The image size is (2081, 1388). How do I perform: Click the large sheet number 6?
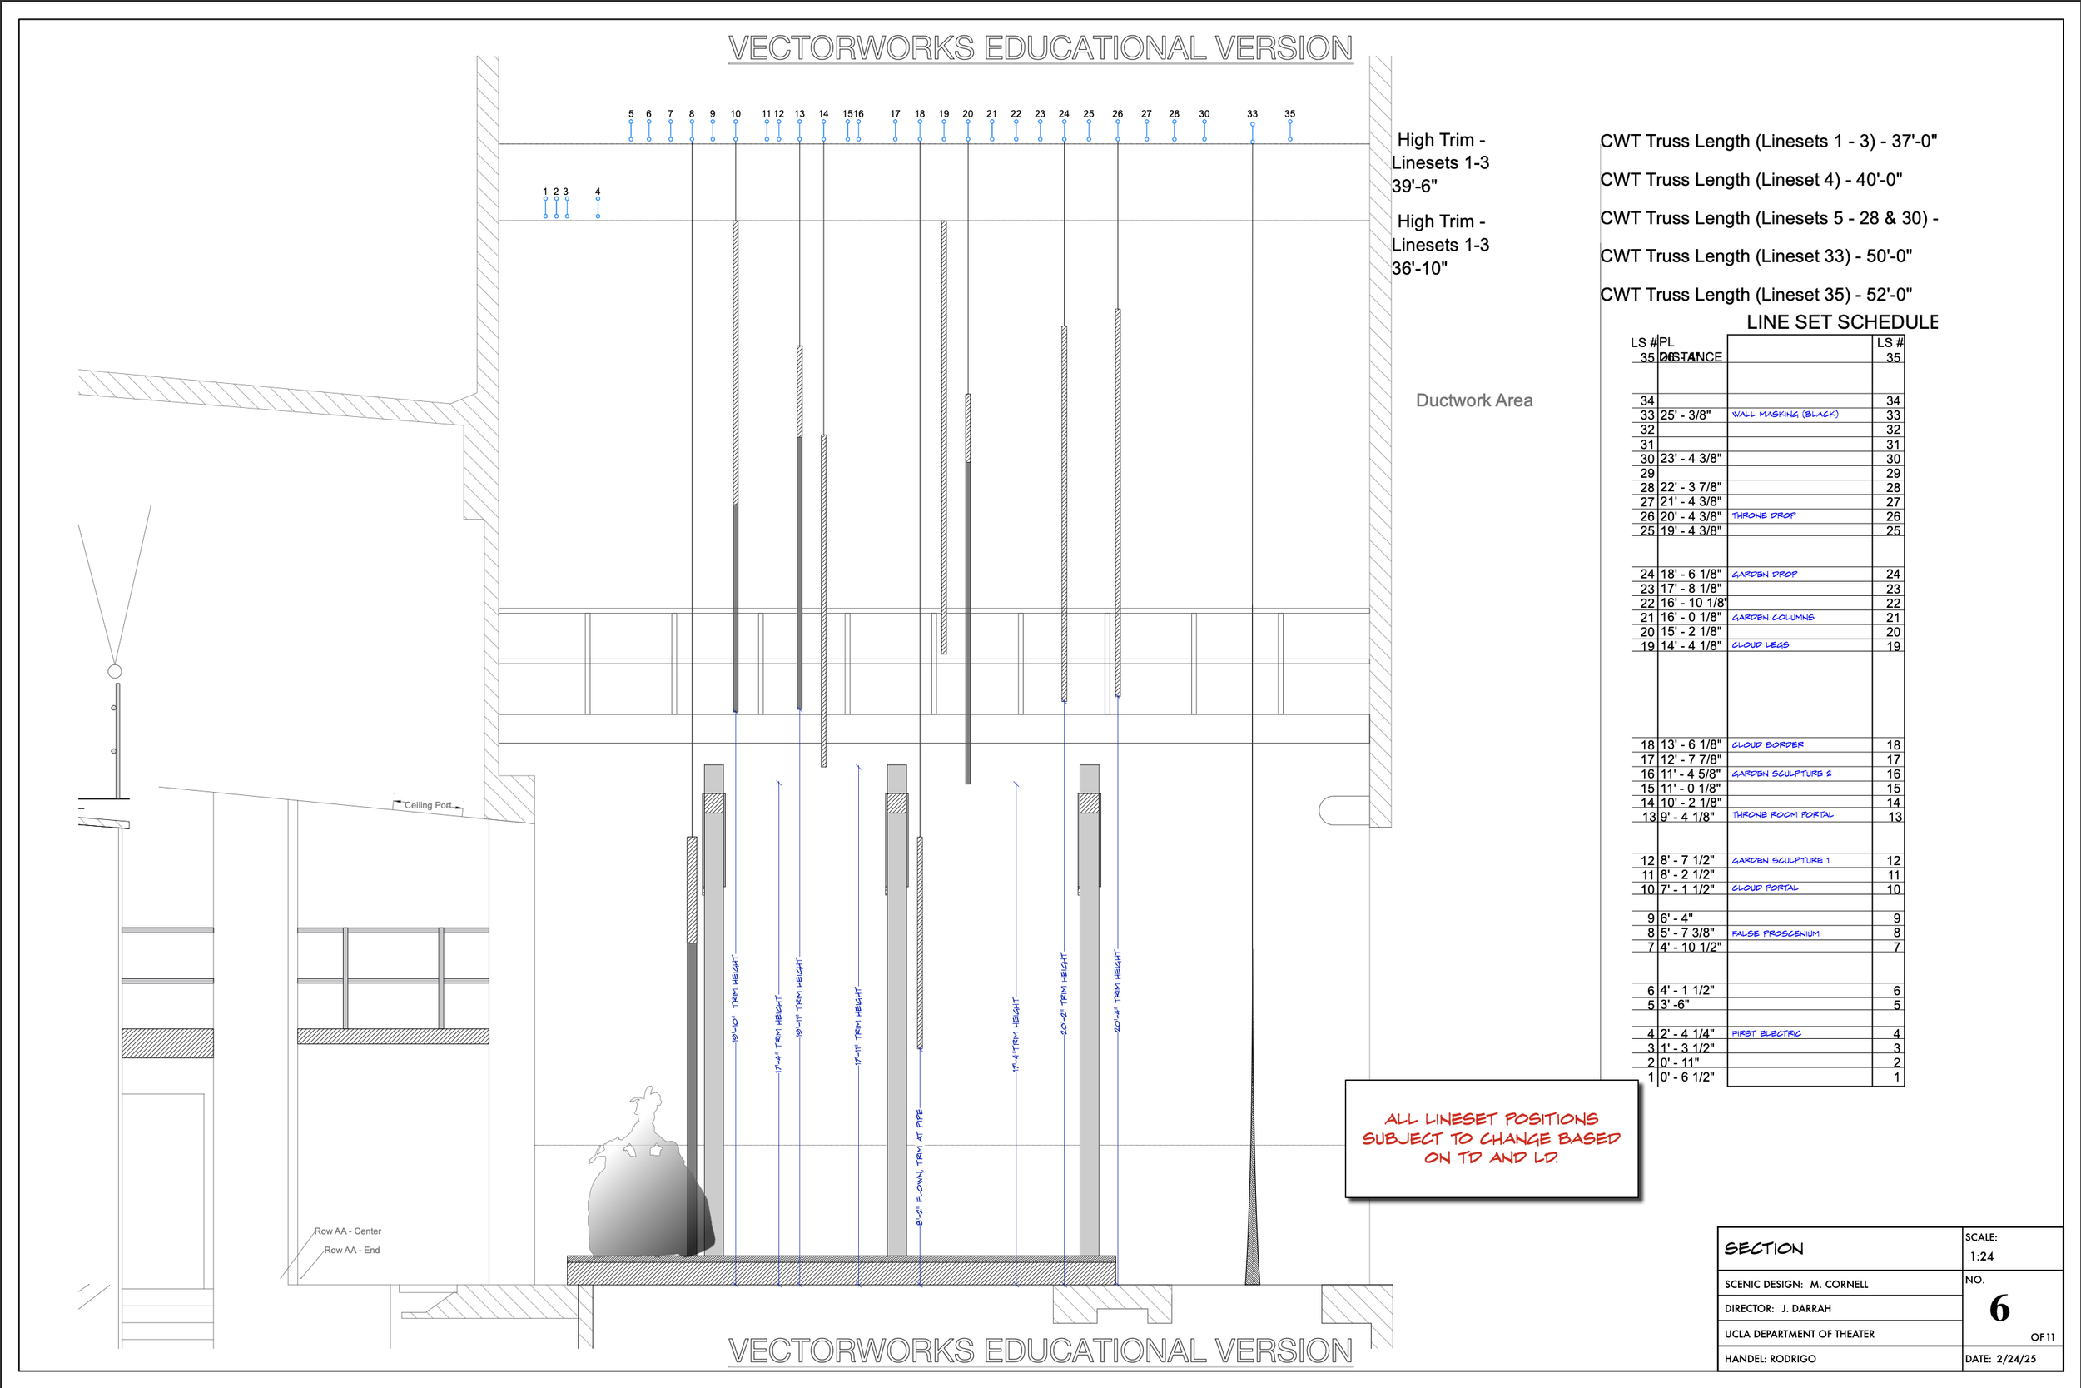[1999, 1308]
